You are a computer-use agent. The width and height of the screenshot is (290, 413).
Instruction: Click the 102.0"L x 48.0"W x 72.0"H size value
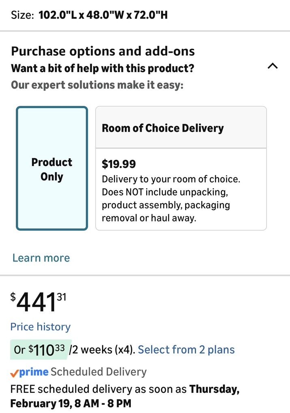pos(103,15)
